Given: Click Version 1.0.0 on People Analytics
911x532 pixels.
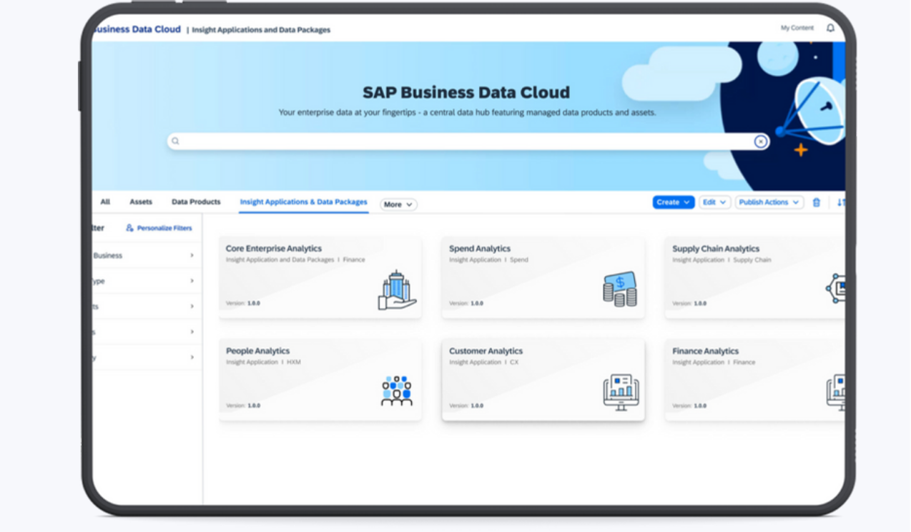Looking at the screenshot, I should click(x=243, y=405).
